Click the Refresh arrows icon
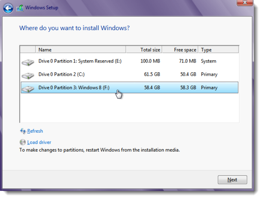 click(23, 131)
